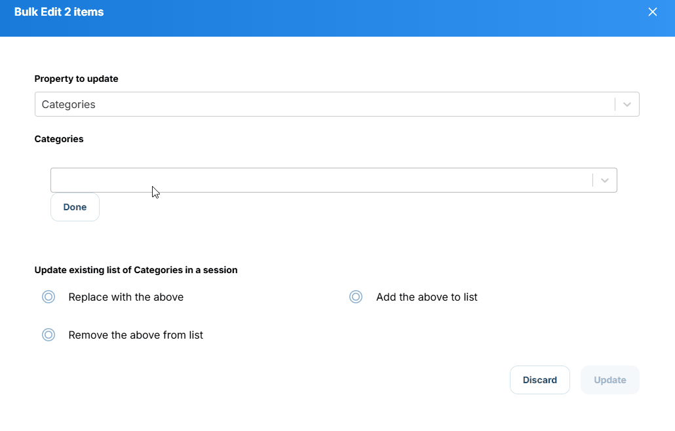Click the empty Categories selection field

[334, 180]
